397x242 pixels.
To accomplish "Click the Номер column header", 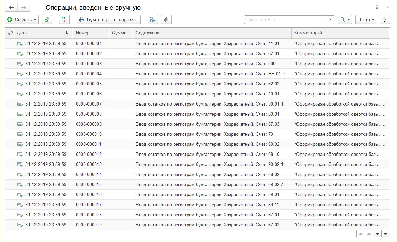I will (x=91, y=33).
